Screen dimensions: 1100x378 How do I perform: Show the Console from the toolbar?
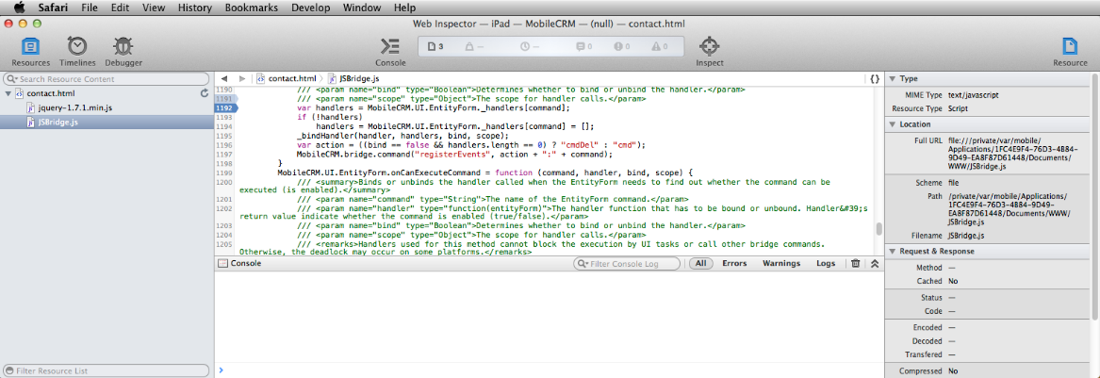(x=390, y=50)
